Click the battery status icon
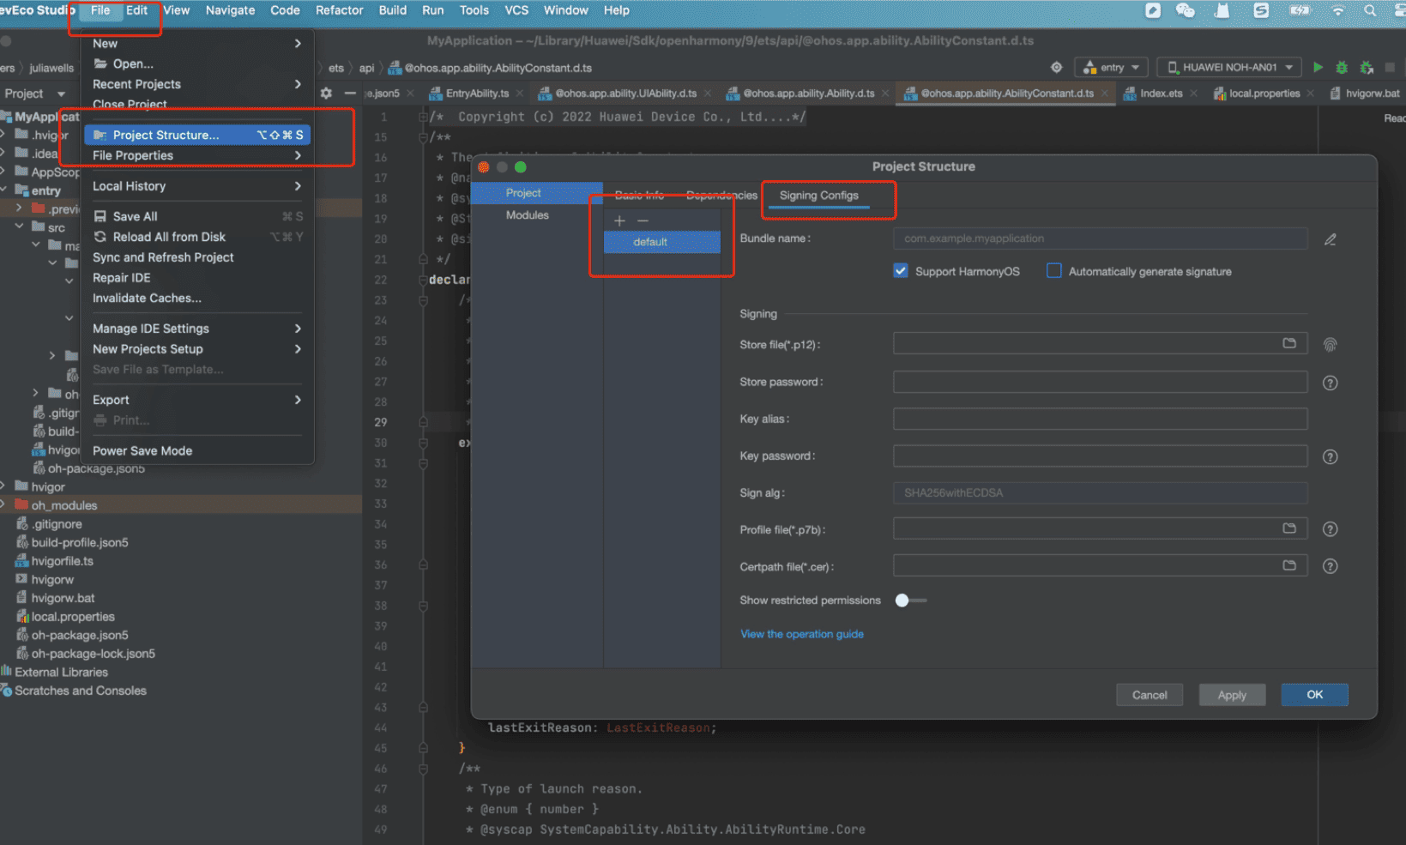The width and height of the screenshot is (1406, 845). click(1300, 10)
